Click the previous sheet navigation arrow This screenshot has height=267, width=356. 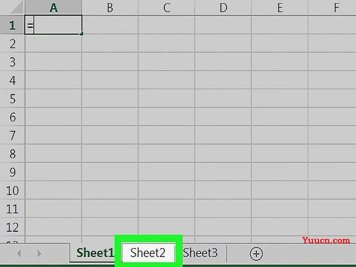click(x=19, y=253)
